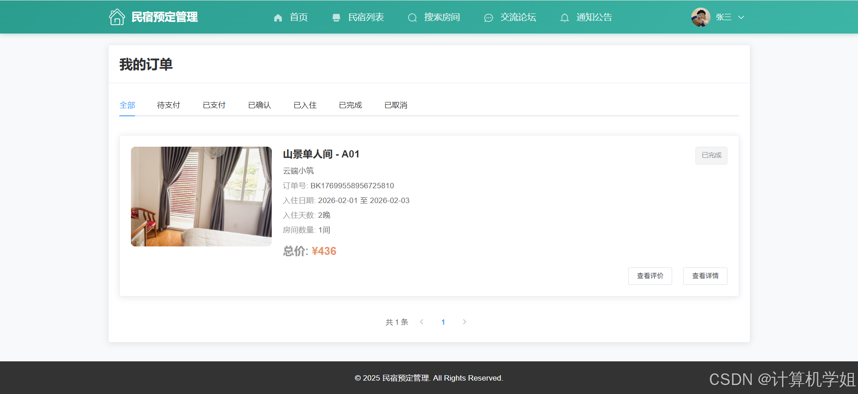Click the total price ¥436
This screenshot has height=394, width=858.
324,251
